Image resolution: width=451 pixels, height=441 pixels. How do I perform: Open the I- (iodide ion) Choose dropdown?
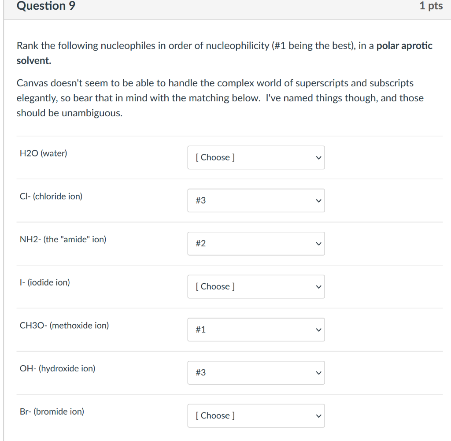tap(256, 286)
